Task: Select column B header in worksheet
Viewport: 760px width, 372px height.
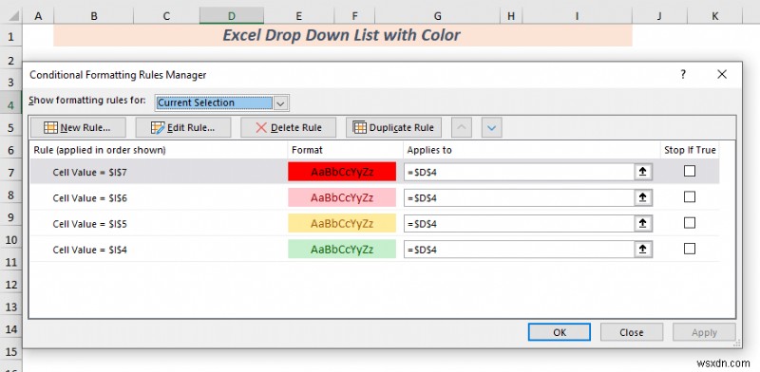Action: point(94,16)
